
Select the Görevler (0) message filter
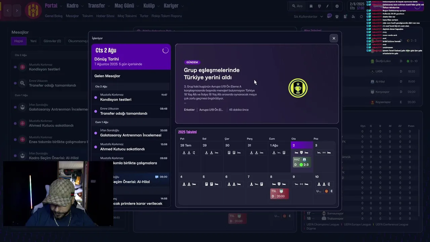pos(52,41)
